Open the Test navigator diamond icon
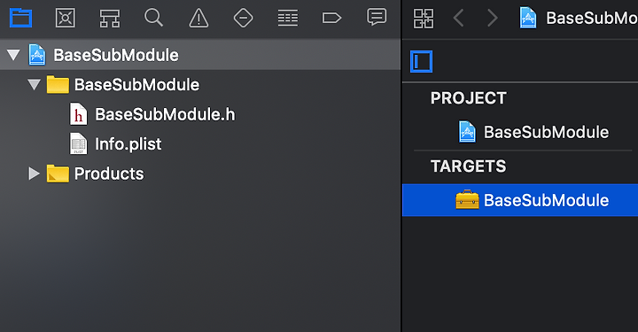This screenshot has height=332, width=638. pyautogui.click(x=244, y=19)
